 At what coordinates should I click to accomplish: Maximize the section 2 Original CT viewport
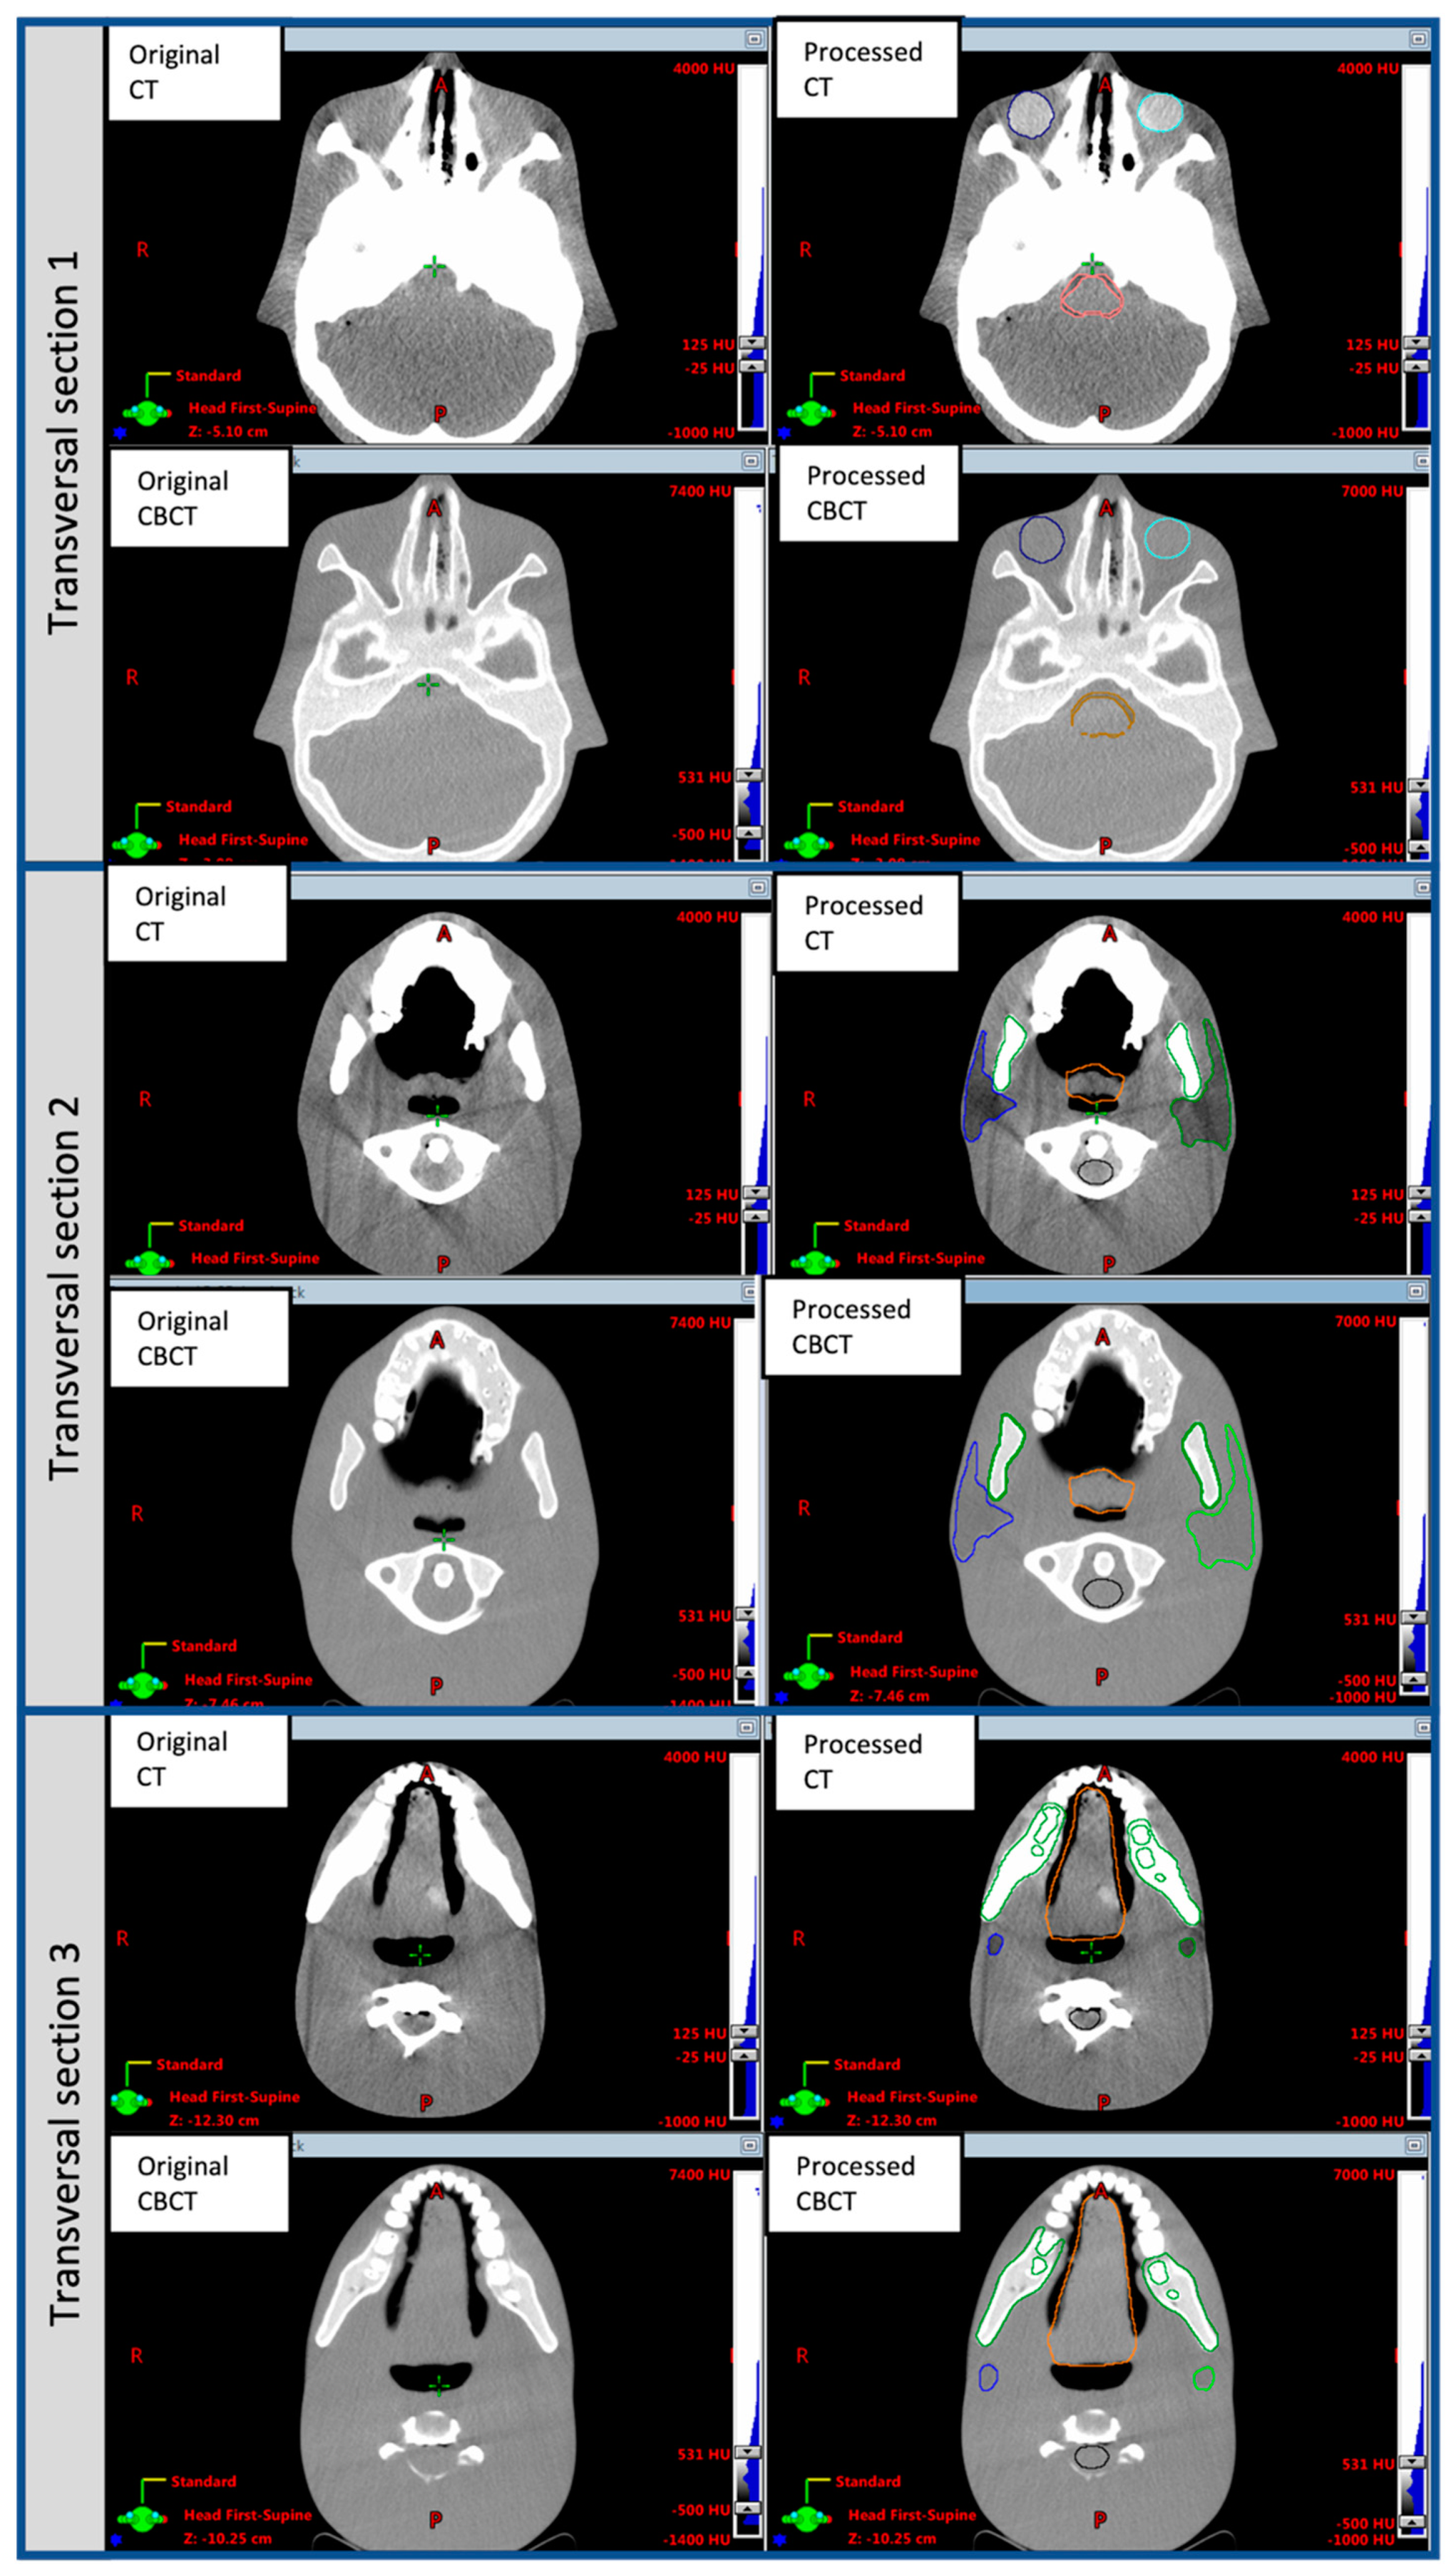pyautogui.click(x=757, y=887)
